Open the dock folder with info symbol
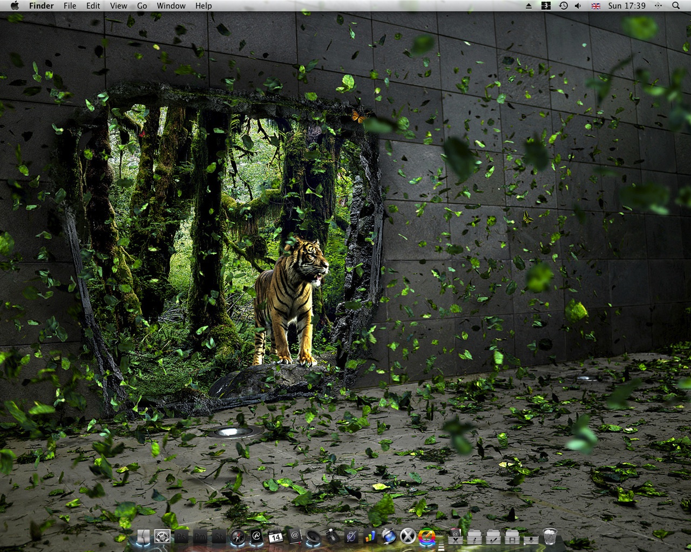The image size is (691, 552). [x=474, y=537]
